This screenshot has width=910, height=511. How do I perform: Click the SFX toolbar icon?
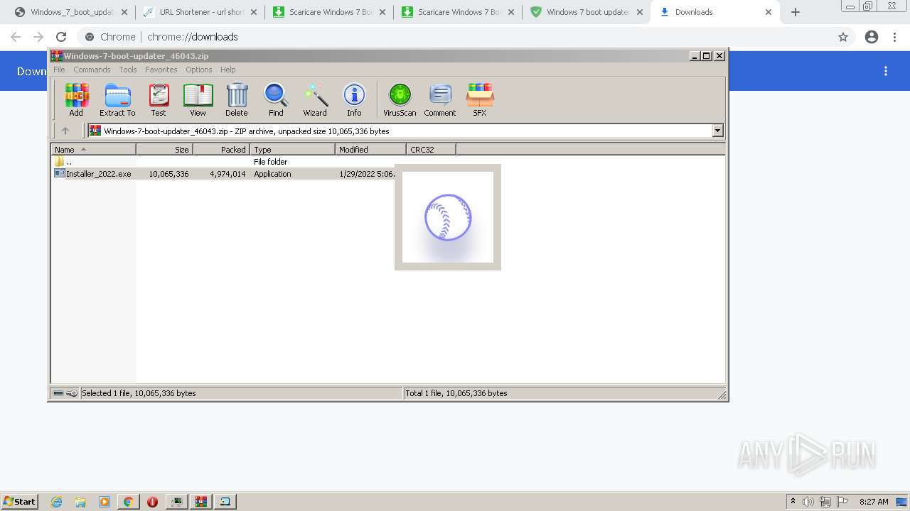click(x=480, y=99)
